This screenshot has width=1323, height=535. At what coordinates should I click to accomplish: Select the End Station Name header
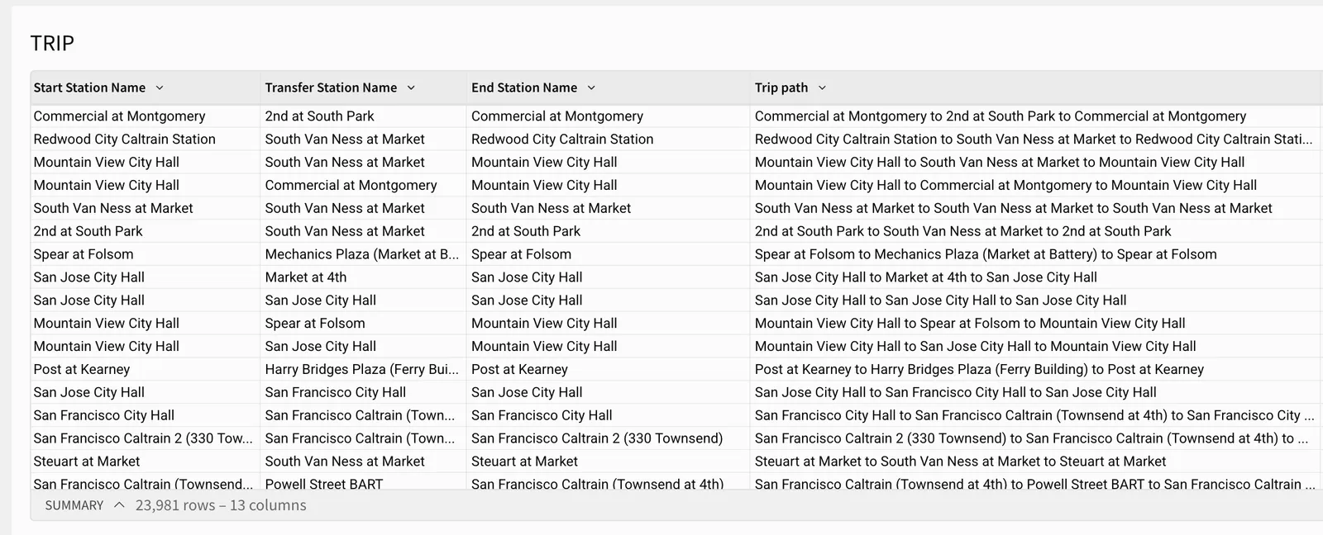524,88
